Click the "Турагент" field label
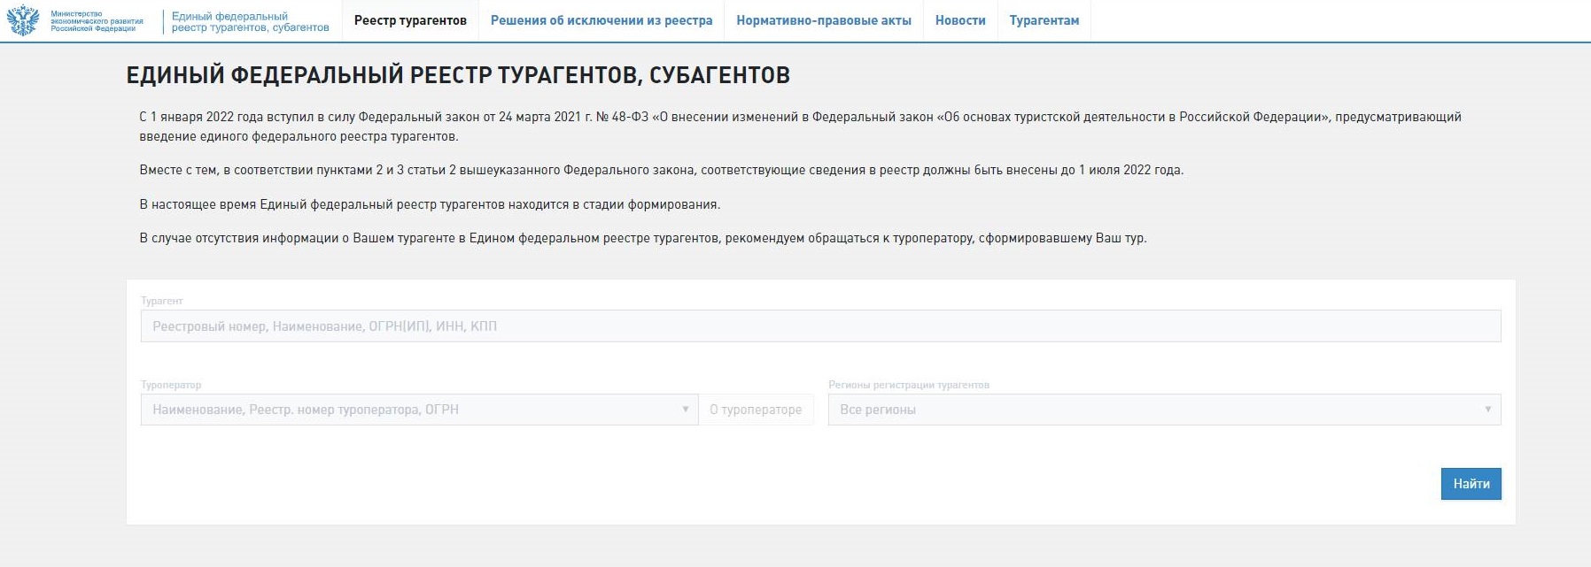1591x567 pixels. click(161, 301)
